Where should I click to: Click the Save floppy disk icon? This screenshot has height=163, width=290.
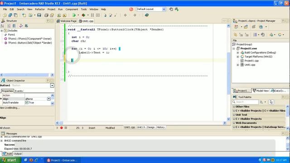(x=39, y=15)
